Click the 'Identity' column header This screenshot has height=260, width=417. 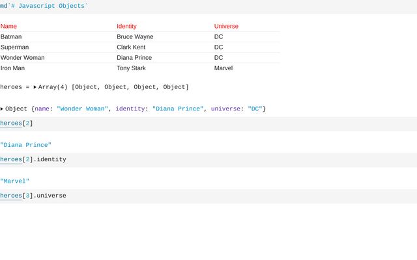coord(126,26)
